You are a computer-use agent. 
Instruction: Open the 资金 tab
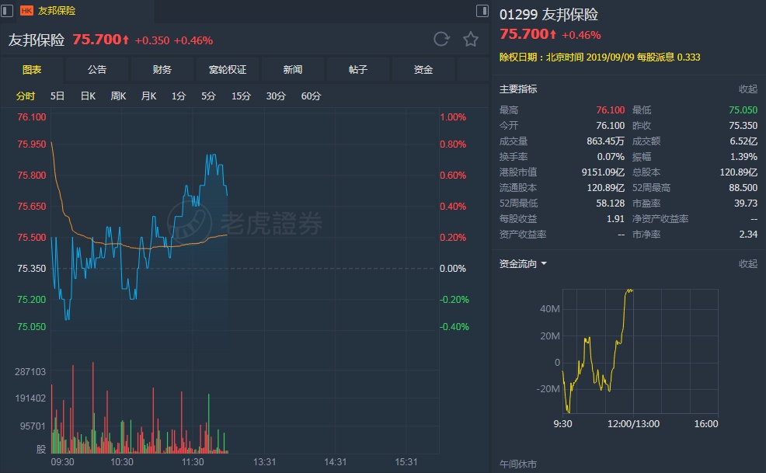tap(423, 70)
